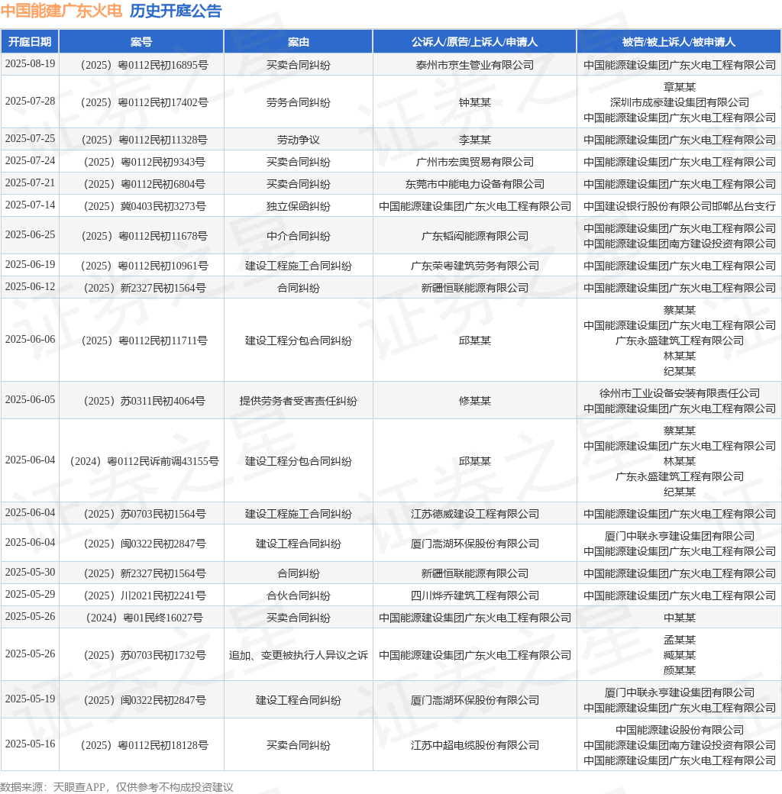Select the cause cell '中介合同纠纷'

click(x=299, y=236)
